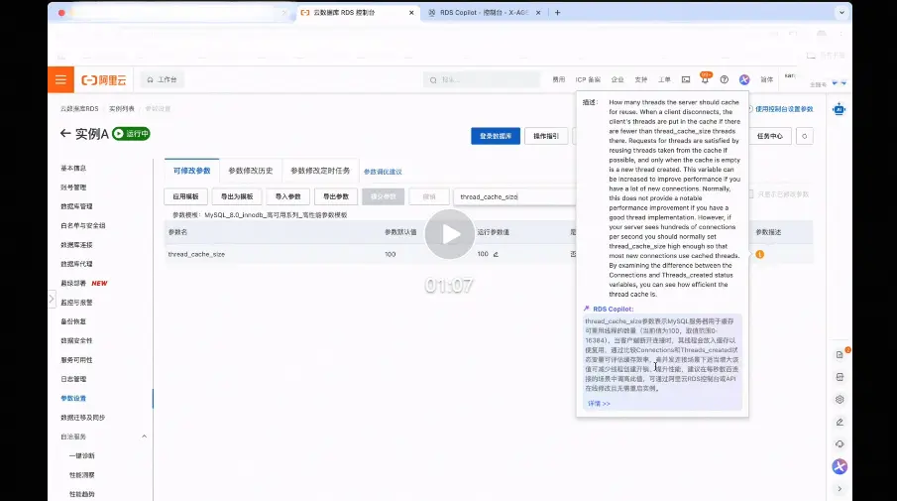Open 基本信息 in the sidebar
Image resolution: width=897 pixels, height=501 pixels.
73,168
